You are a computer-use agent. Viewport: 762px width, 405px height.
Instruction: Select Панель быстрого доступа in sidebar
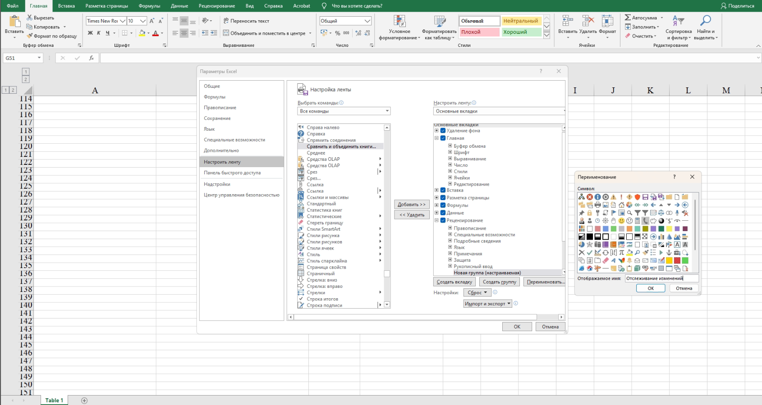[x=242, y=173]
